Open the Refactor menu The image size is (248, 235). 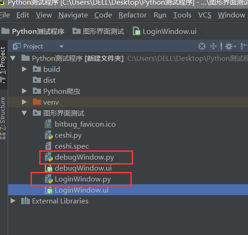pyautogui.click(x=133, y=15)
